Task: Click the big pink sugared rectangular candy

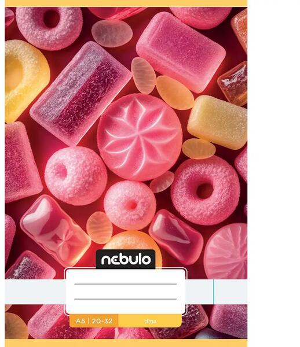Action: [x=181, y=52]
